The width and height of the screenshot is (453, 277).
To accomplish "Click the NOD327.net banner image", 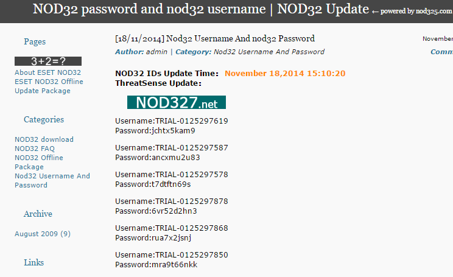I will (x=176, y=102).
